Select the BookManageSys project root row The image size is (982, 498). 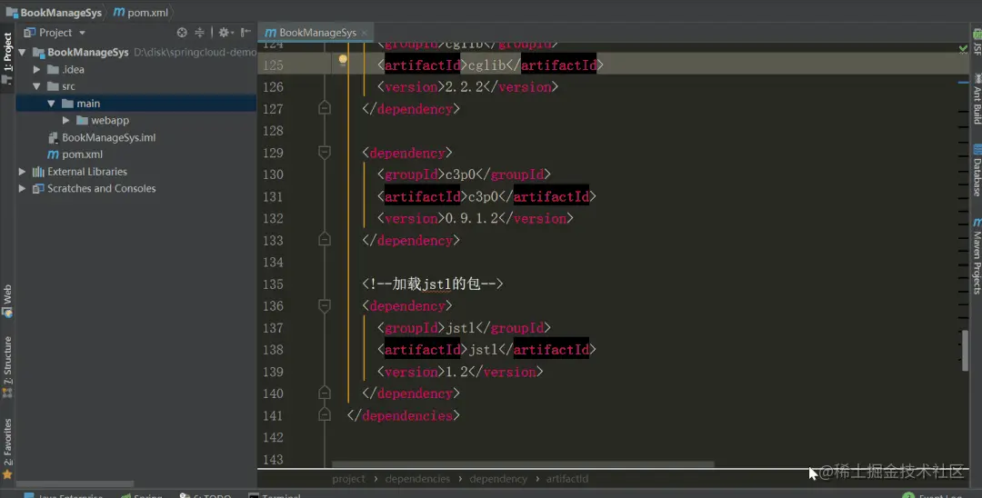tap(135, 53)
